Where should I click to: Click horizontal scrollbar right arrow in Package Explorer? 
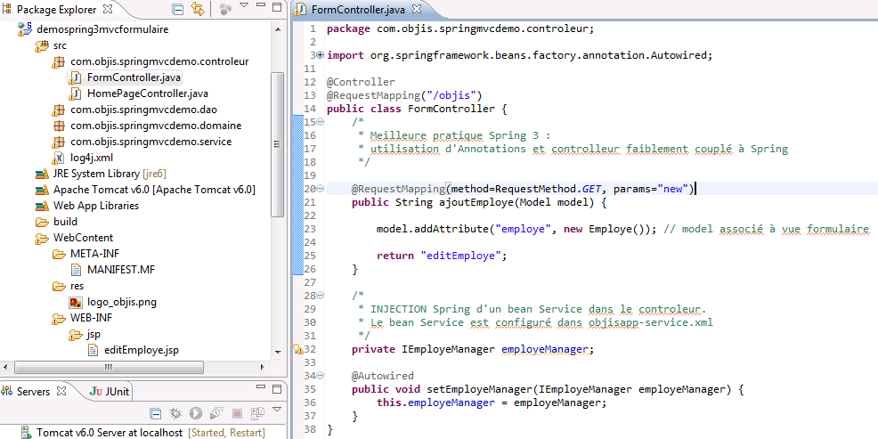[263, 368]
